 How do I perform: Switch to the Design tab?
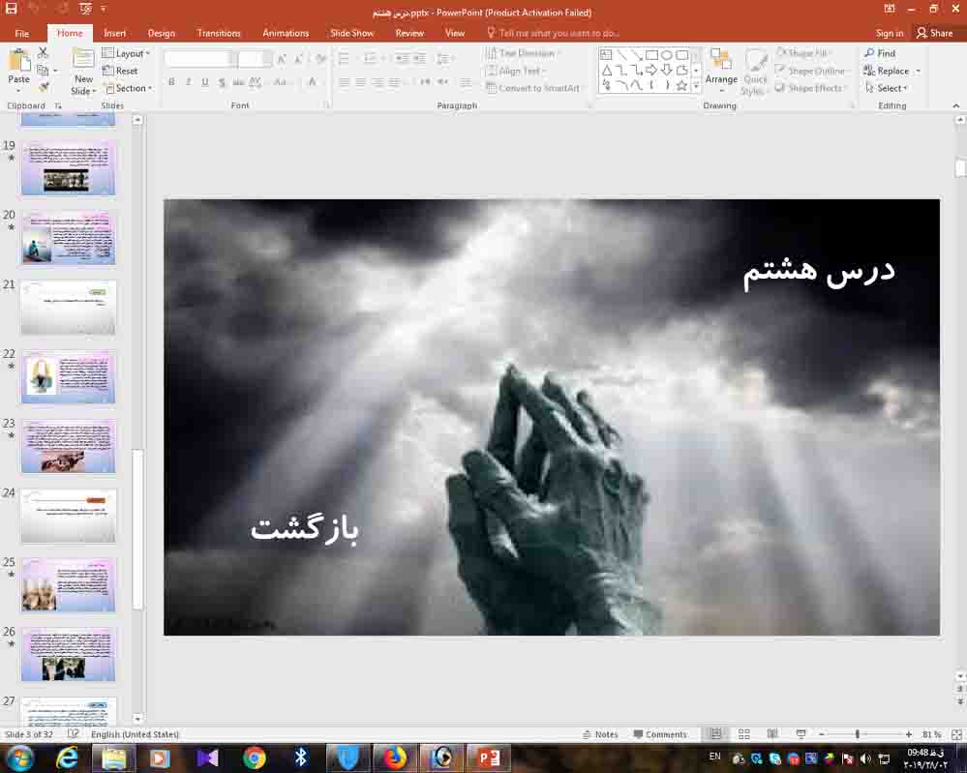(x=162, y=33)
